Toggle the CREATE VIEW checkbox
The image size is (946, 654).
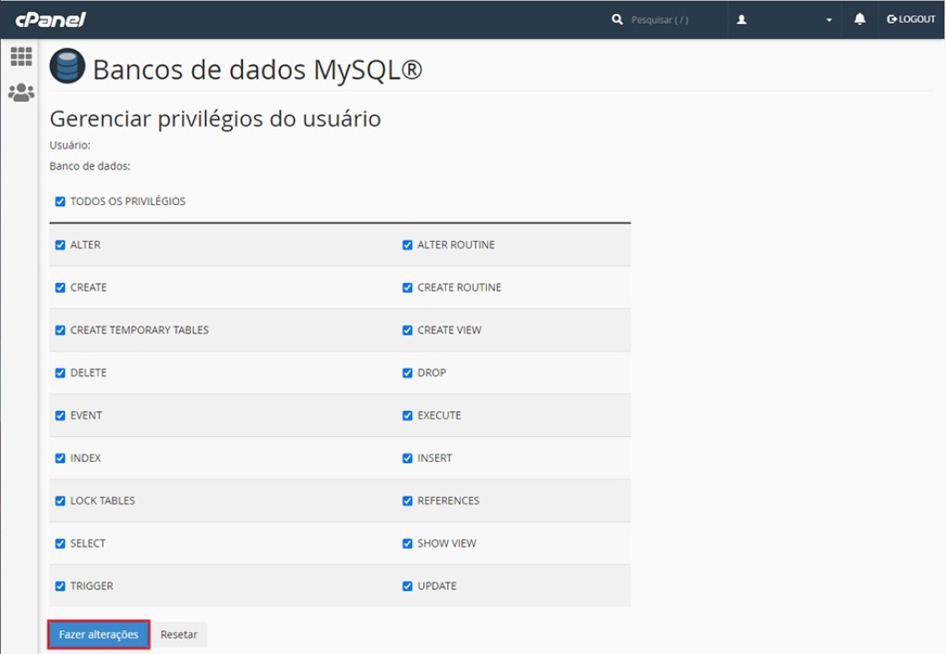click(407, 330)
